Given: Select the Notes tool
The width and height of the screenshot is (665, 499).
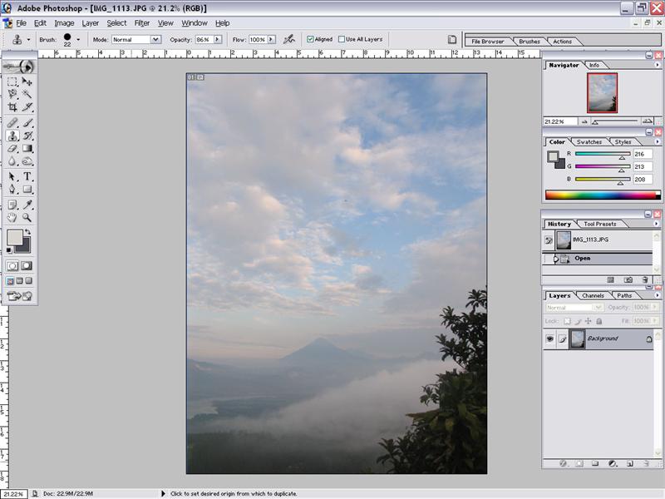Looking at the screenshot, I should point(12,205).
